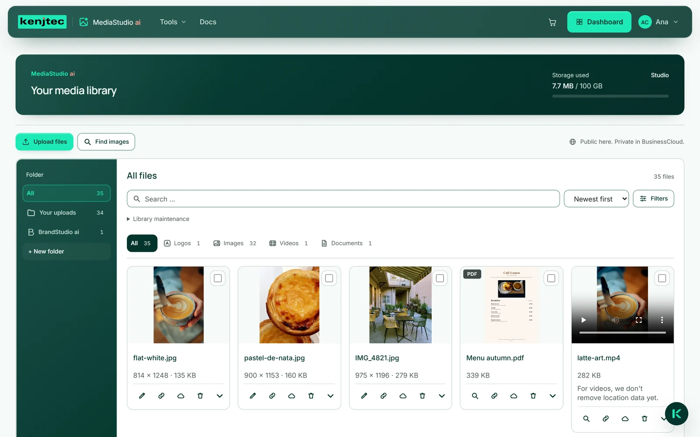Click cloud icon under flat-white.jpg
The width and height of the screenshot is (700, 437).
click(181, 396)
